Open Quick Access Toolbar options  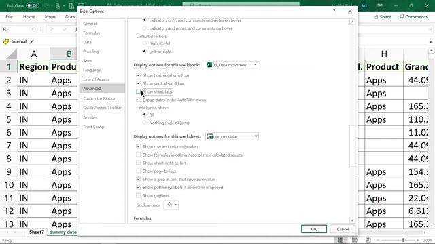click(102, 108)
